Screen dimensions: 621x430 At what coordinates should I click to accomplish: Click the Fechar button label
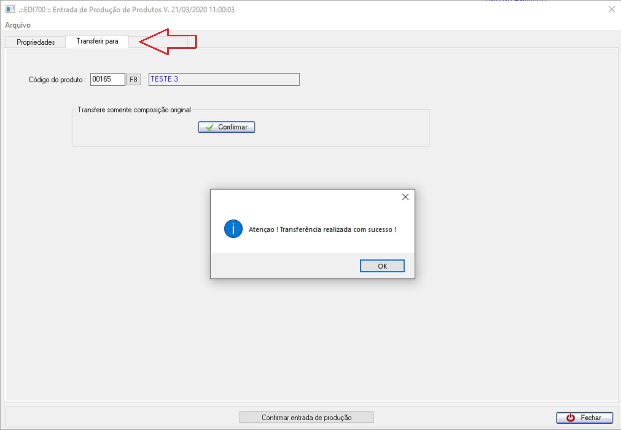[x=591, y=418]
